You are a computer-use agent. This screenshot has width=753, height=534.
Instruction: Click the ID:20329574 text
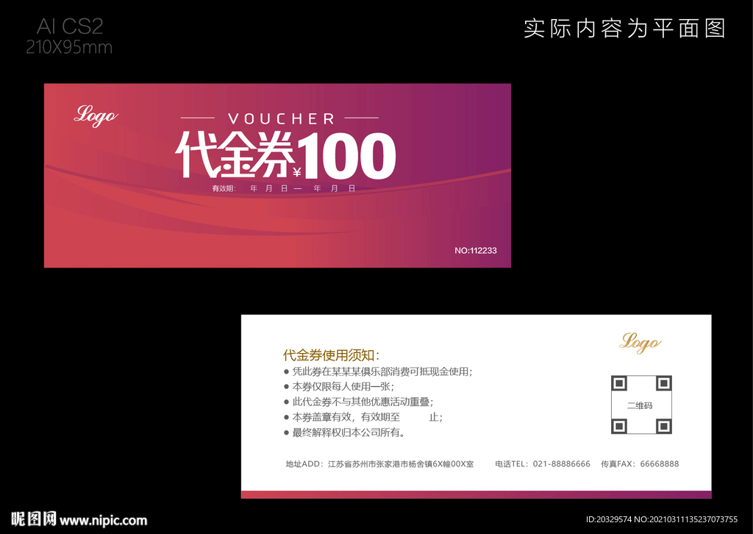tap(608, 519)
